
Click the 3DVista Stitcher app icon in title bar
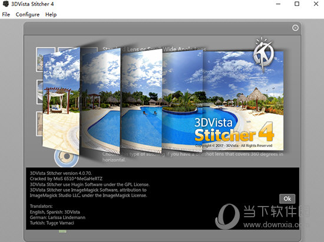tap(5, 4)
